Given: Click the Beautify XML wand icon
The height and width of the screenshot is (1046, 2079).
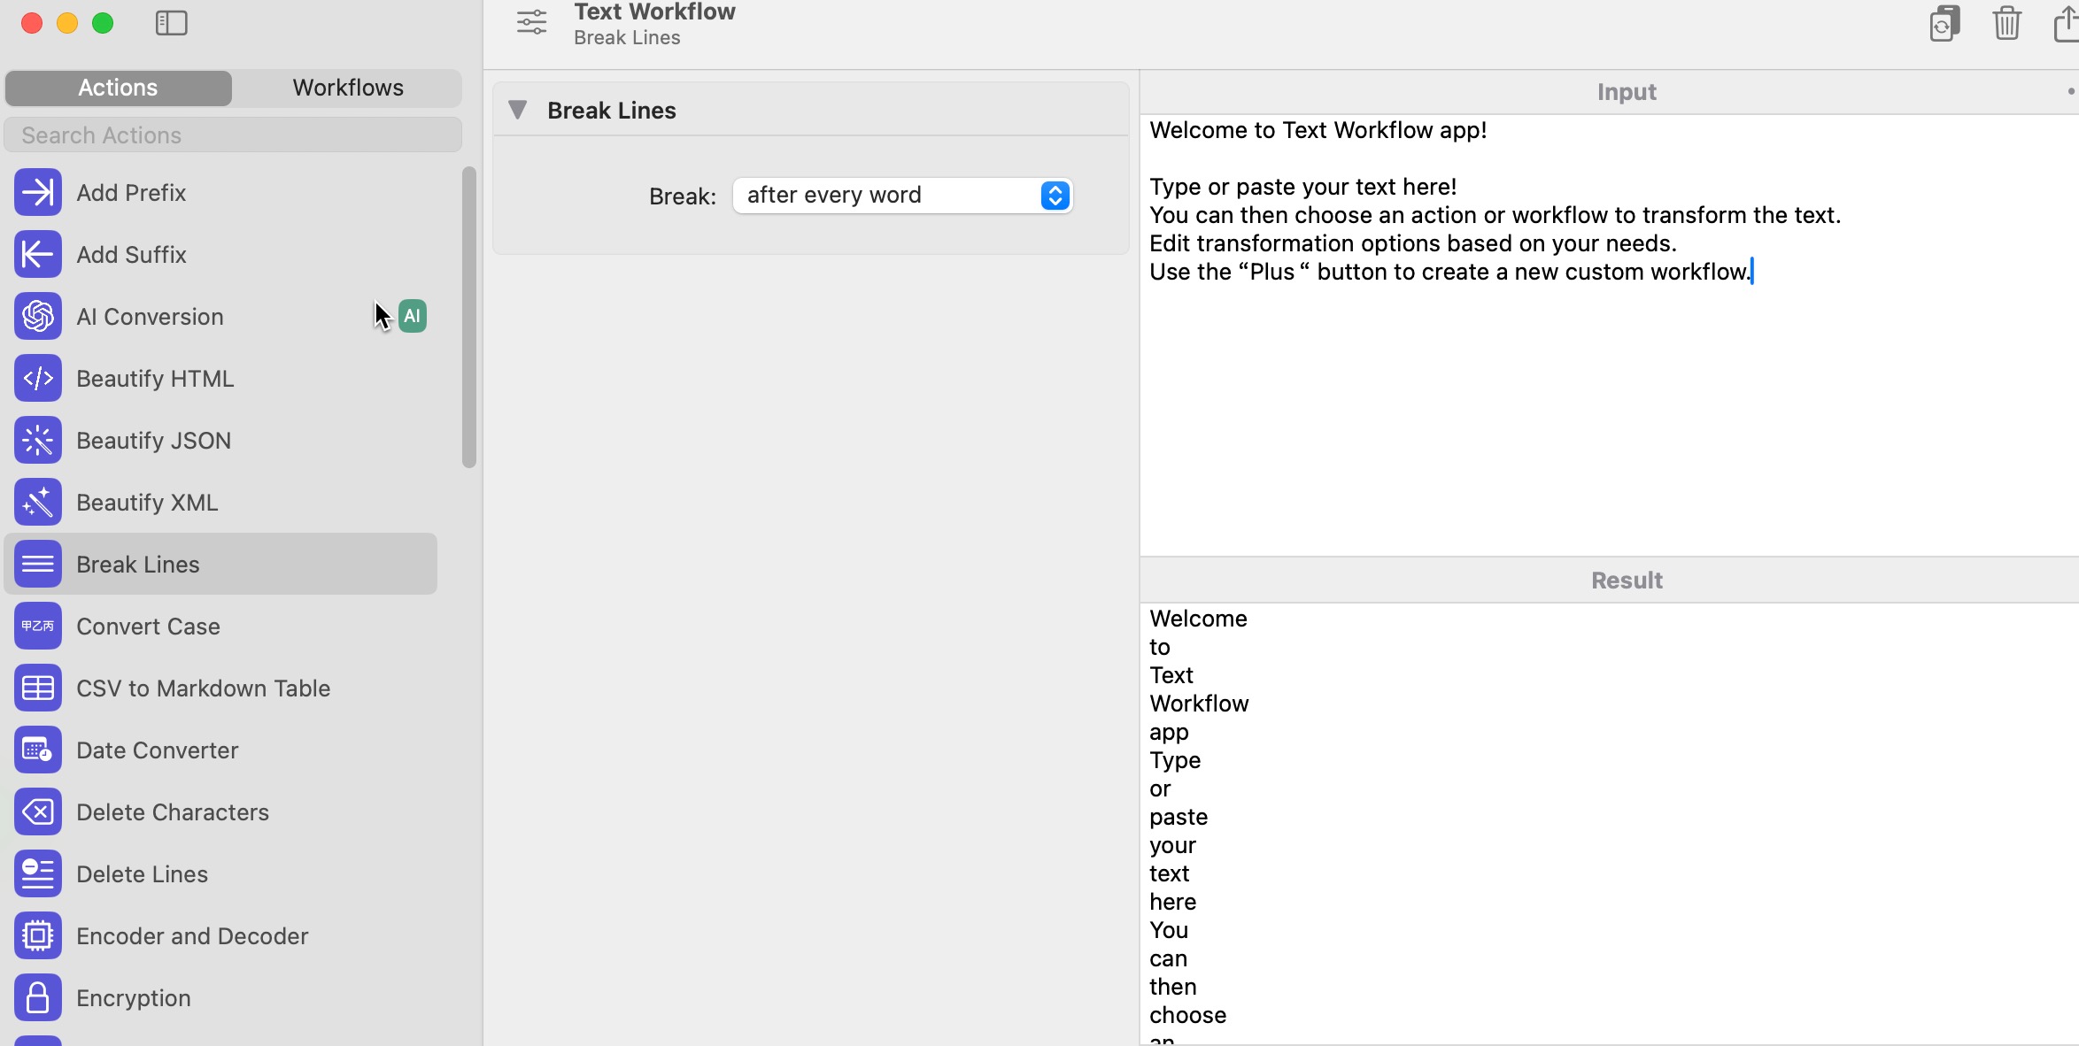Looking at the screenshot, I should point(38,502).
